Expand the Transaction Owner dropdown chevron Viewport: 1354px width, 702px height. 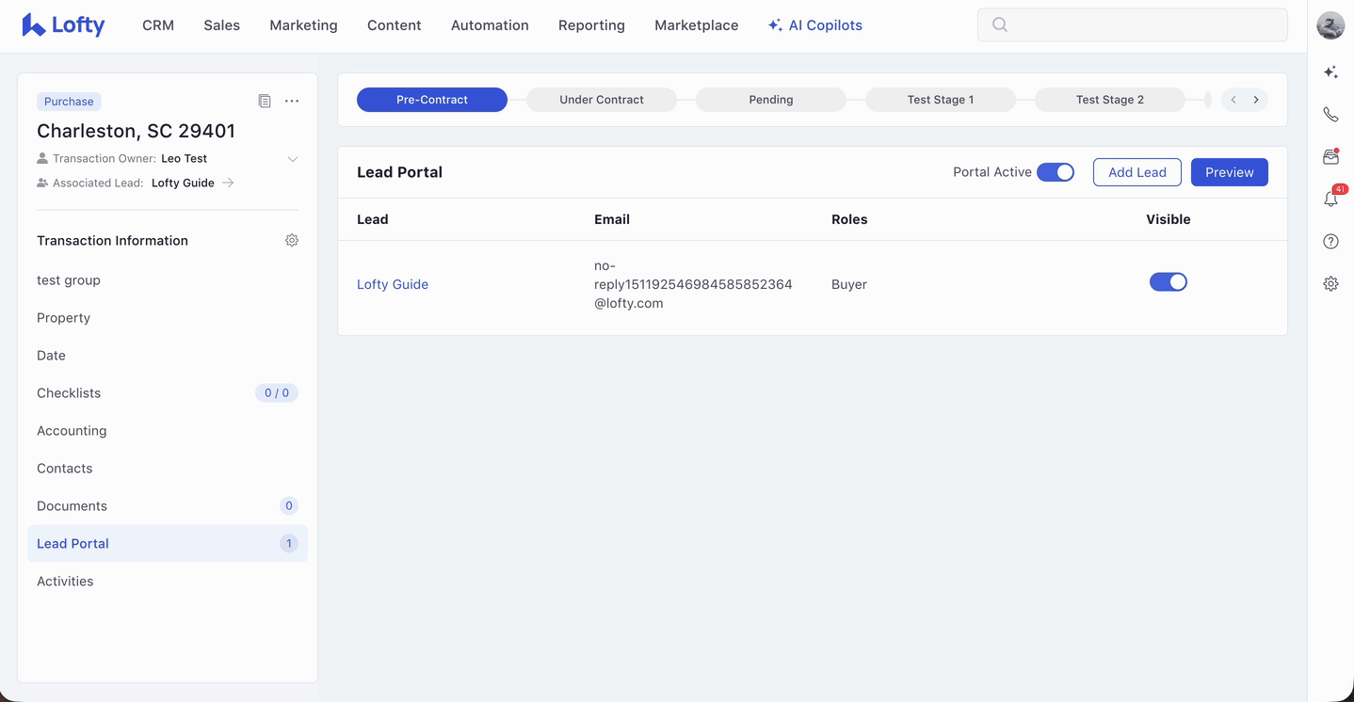(292, 159)
